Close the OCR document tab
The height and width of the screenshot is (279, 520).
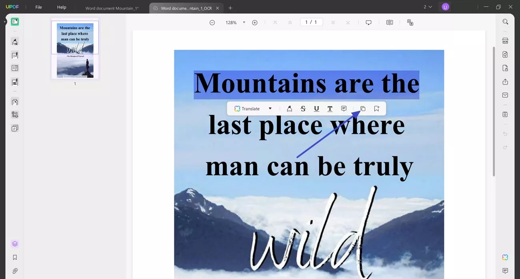point(218,8)
